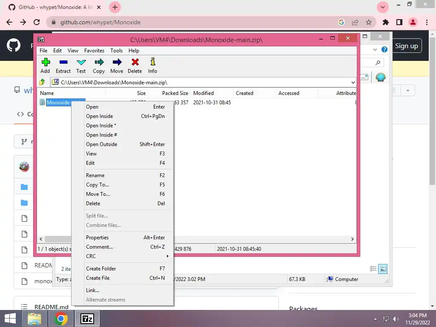The width and height of the screenshot is (436, 327).
Task: Click the Move toolbar icon
Action: pos(117,62)
